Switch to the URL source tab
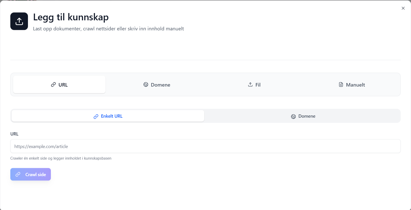 (x=59, y=85)
